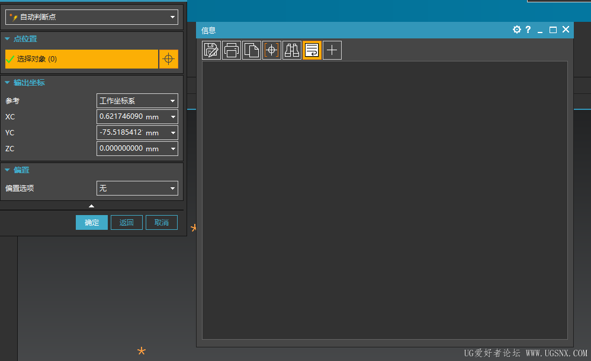
Task: Click the bracketed target icon in 信息 toolbar
Action: tap(272, 50)
